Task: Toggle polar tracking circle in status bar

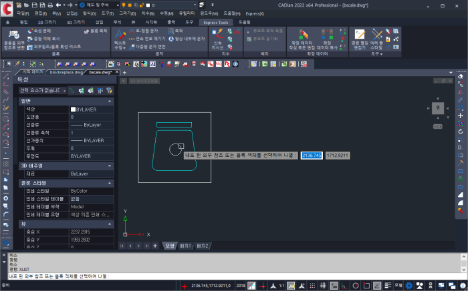Action: pos(356,286)
